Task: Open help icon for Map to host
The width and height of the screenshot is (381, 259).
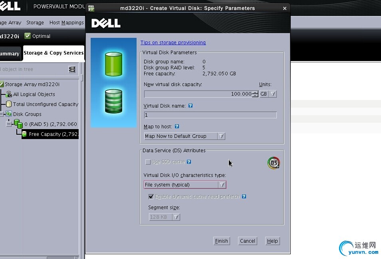Action: [x=177, y=126]
